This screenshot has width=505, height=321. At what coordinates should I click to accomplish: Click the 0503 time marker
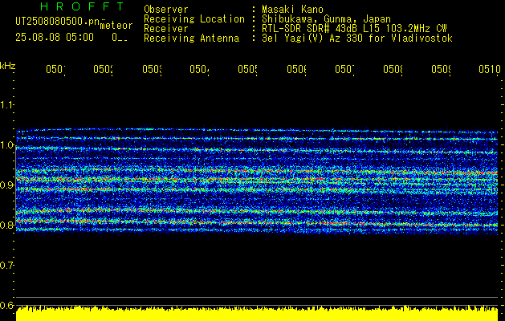point(152,69)
